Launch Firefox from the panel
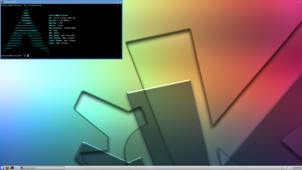302x170 pixels. click(7, 168)
